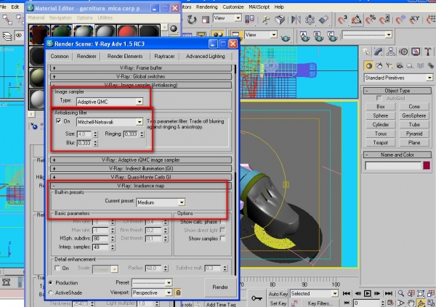
Task: Open the Rendering menu
Action: (x=206, y=7)
